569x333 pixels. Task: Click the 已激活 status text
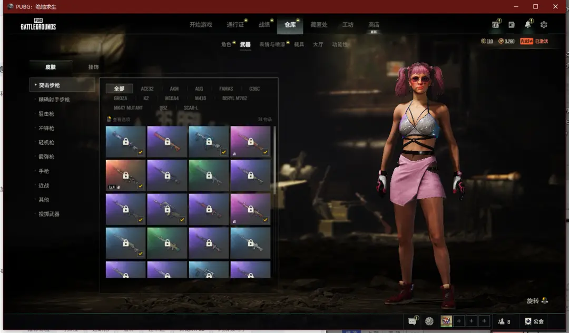click(x=542, y=41)
